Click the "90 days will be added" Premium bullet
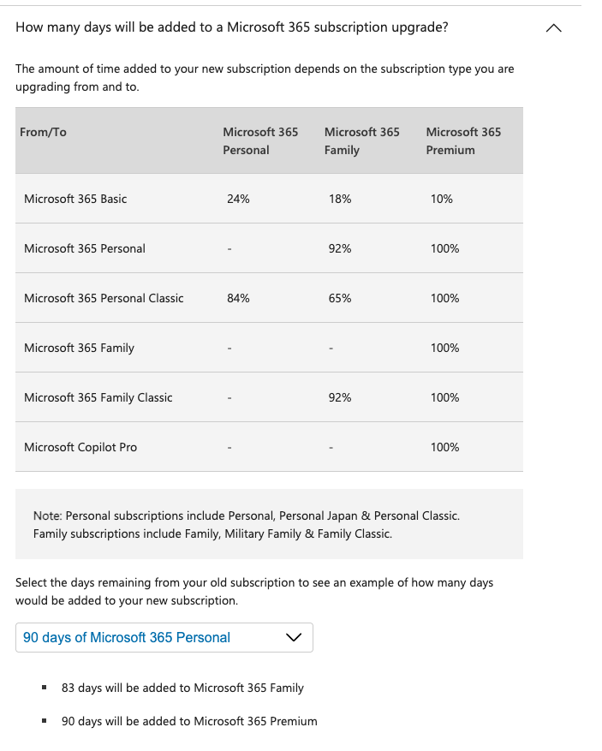602x751 pixels. pos(189,721)
